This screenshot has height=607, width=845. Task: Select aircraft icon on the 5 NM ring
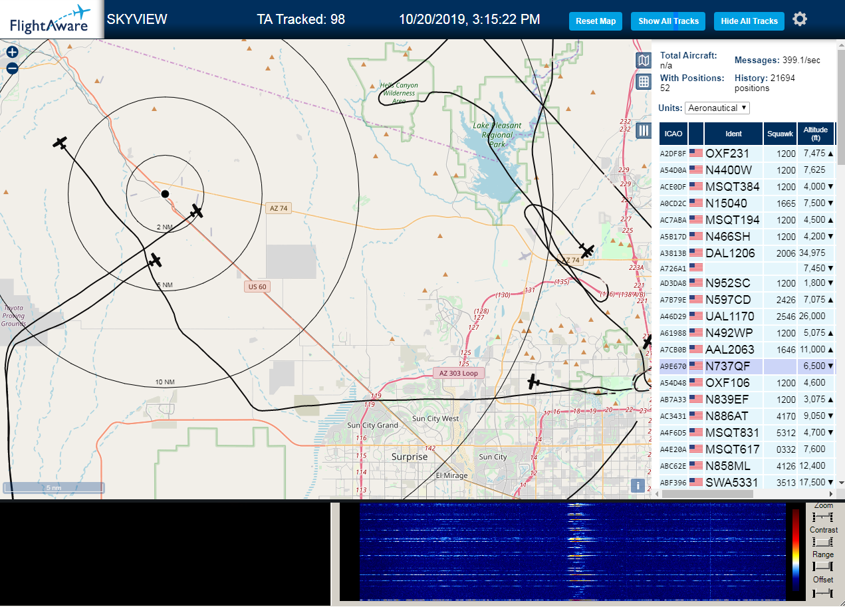click(x=155, y=260)
